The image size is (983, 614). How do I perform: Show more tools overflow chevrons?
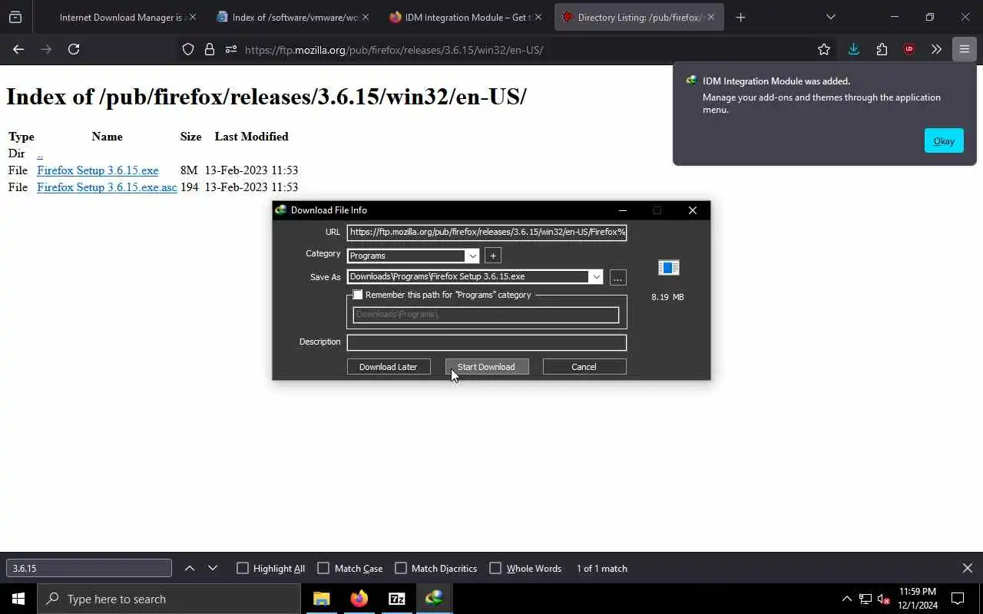point(936,50)
